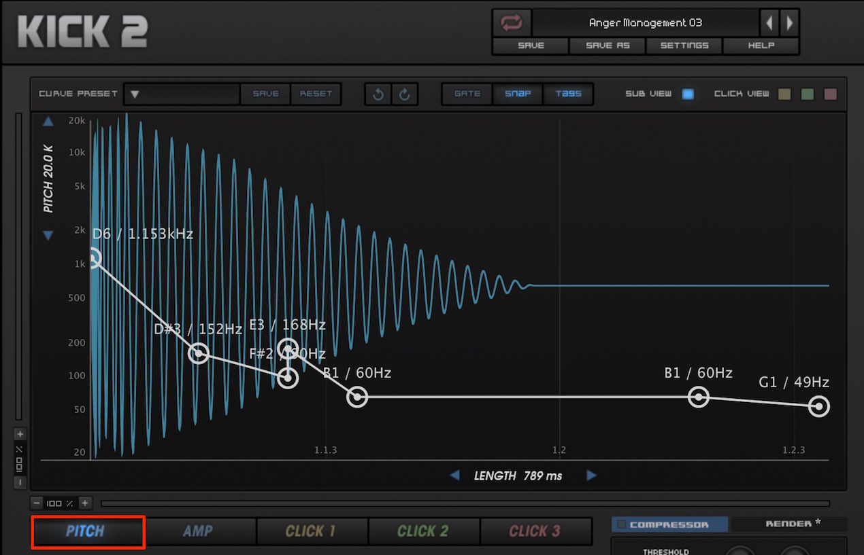Screen dimensions: 864x555
Task: Switch to the CLICK 2 tab
Action: [x=424, y=531]
